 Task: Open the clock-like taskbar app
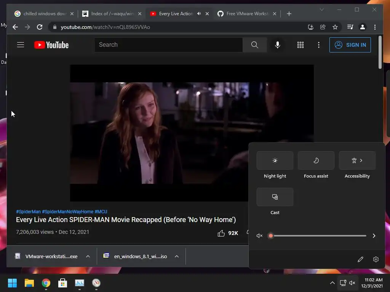[96, 283]
